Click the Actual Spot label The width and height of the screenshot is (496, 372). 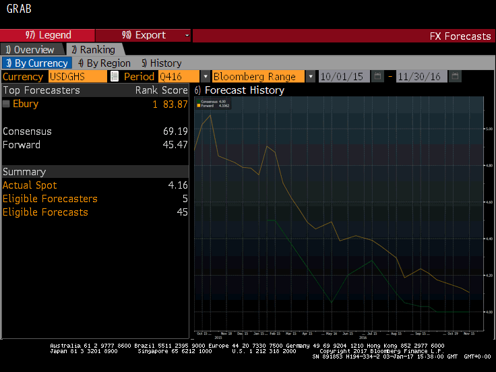click(x=30, y=185)
